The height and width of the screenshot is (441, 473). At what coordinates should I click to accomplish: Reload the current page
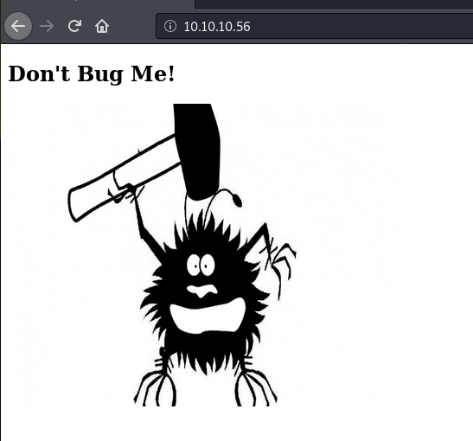click(x=74, y=26)
